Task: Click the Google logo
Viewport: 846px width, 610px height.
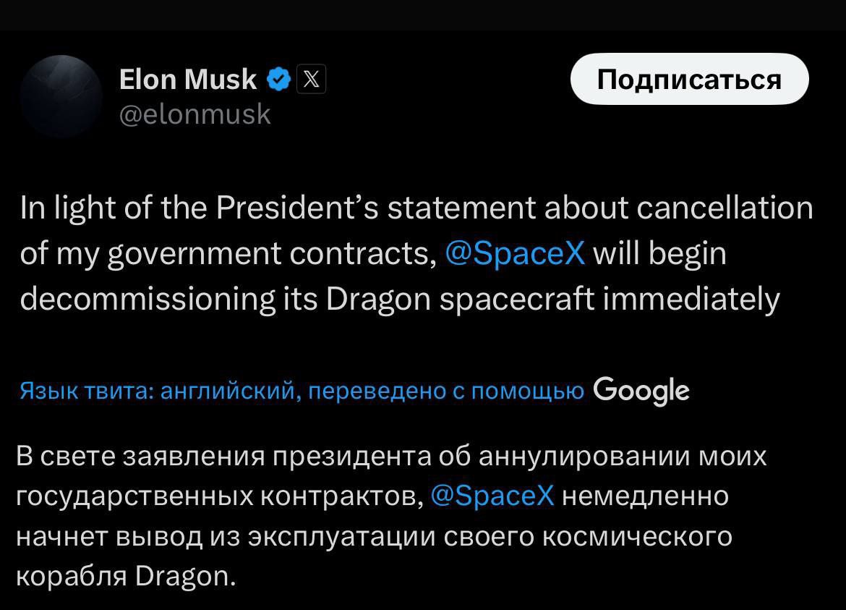Action: pyautogui.click(x=641, y=391)
